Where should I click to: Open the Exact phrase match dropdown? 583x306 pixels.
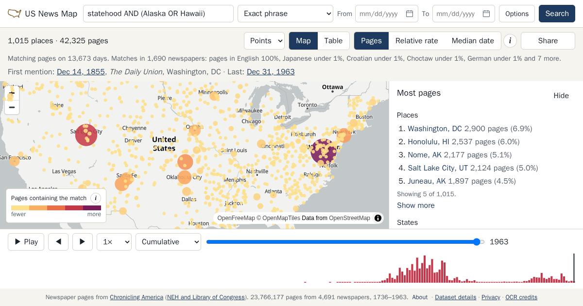pos(285,14)
